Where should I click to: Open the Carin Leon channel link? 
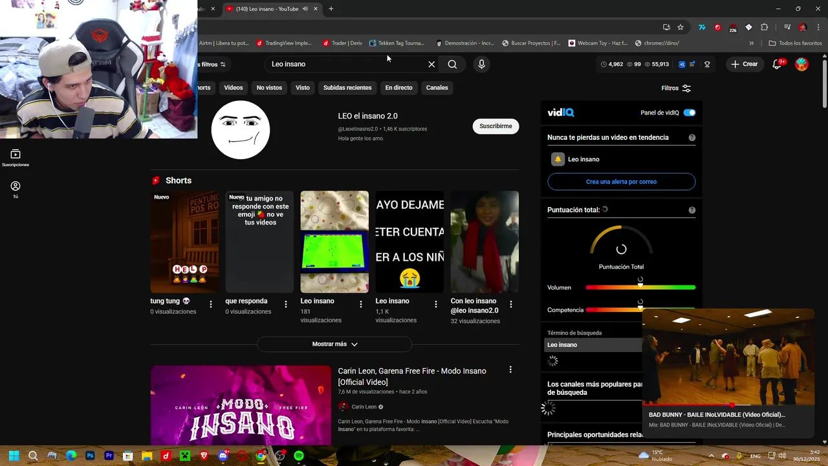(x=364, y=407)
